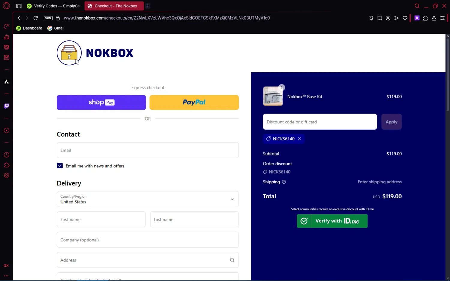
Task: Focus the First name field
Action: pyautogui.click(x=101, y=220)
